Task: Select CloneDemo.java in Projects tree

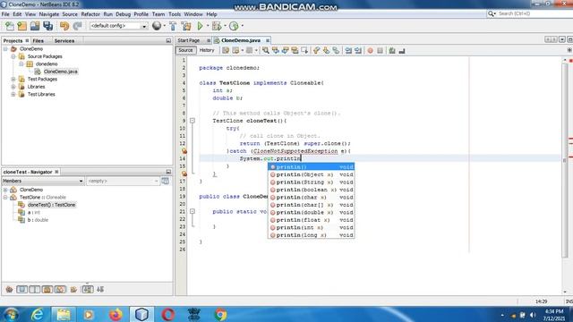Action: [60, 72]
